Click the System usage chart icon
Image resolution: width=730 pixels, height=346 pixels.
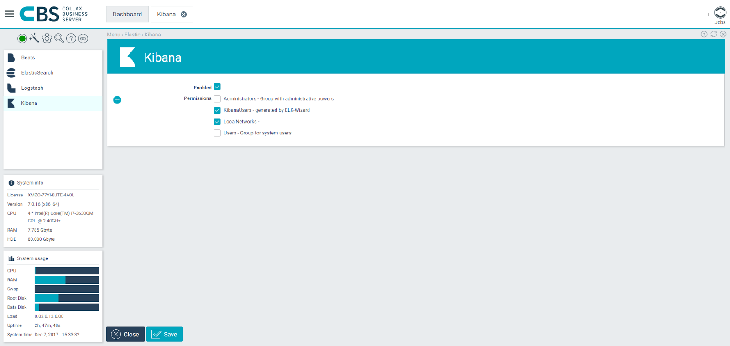[x=11, y=258]
